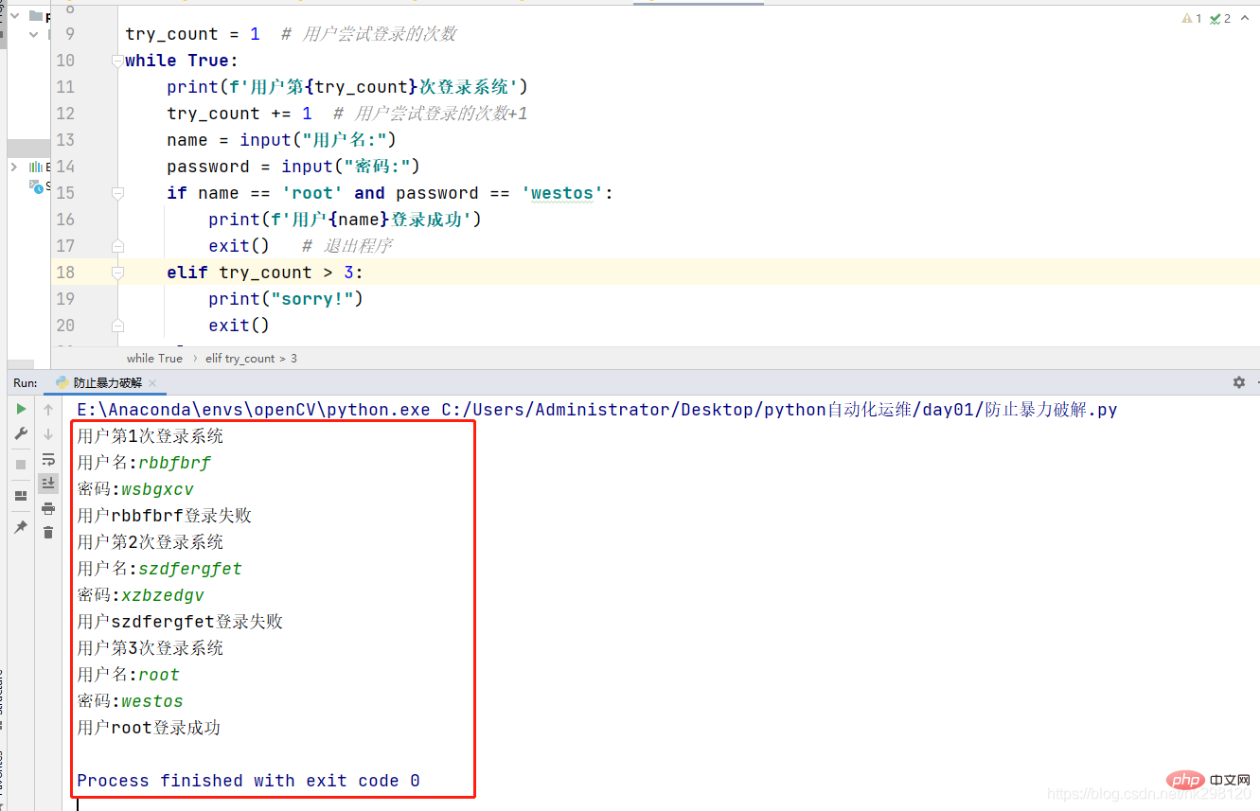Clear console with trash can icon
The image size is (1260, 811).
48,533
